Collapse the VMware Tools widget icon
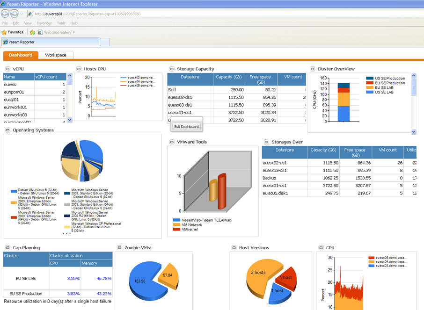This screenshot has height=310, width=424. [x=172, y=142]
